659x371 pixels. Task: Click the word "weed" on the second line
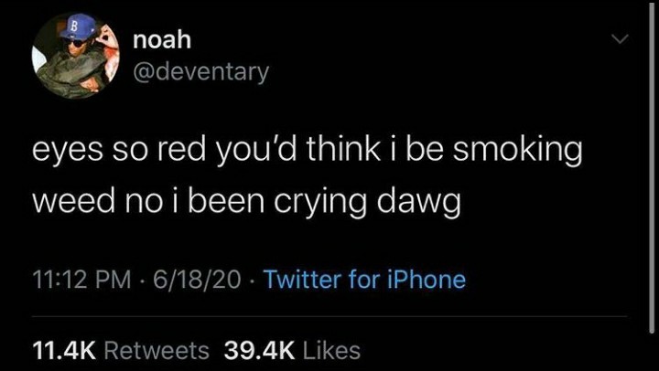[73, 203]
